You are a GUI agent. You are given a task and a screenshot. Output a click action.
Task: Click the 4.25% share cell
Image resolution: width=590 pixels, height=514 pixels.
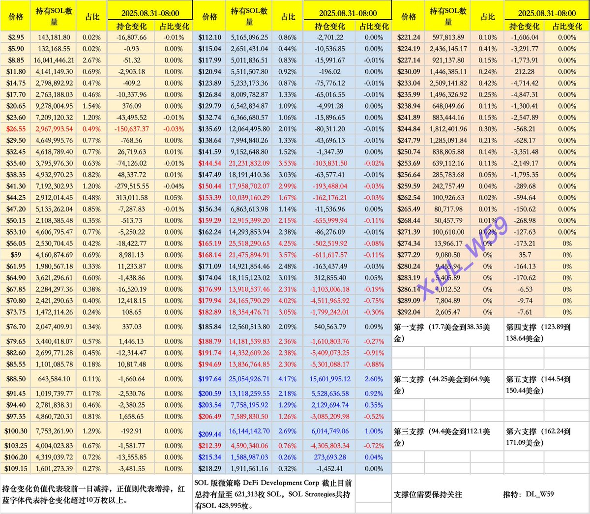tap(288, 243)
